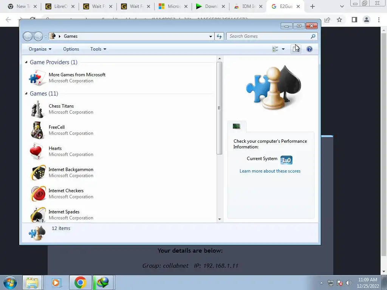Collapse the Game Providers group
Image resolution: width=387 pixels, height=290 pixels.
pyautogui.click(x=26, y=62)
